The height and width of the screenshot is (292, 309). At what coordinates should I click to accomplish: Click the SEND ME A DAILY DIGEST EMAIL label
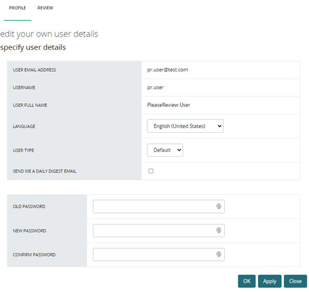pyautogui.click(x=44, y=171)
